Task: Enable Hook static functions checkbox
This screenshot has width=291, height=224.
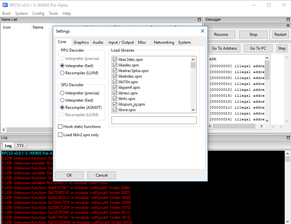Action: 60,127
